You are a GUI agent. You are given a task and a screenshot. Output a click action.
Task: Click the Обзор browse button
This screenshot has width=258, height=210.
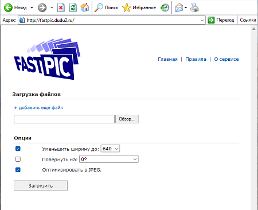127,119
